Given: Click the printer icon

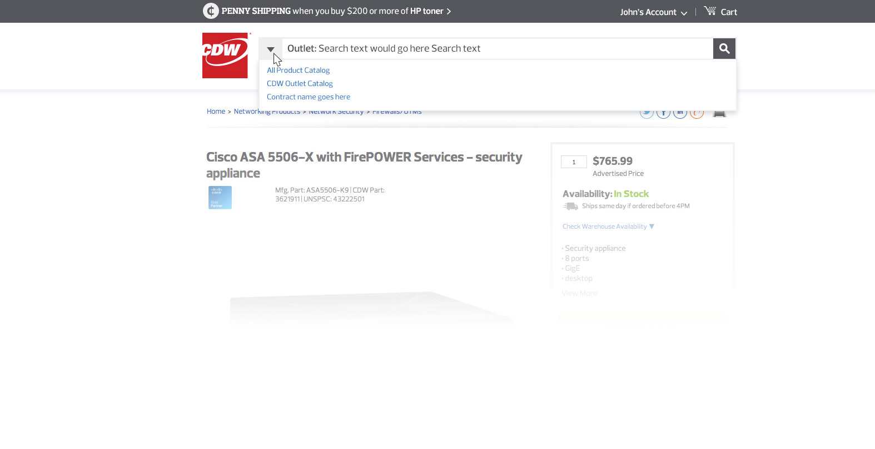Looking at the screenshot, I should pos(719,113).
